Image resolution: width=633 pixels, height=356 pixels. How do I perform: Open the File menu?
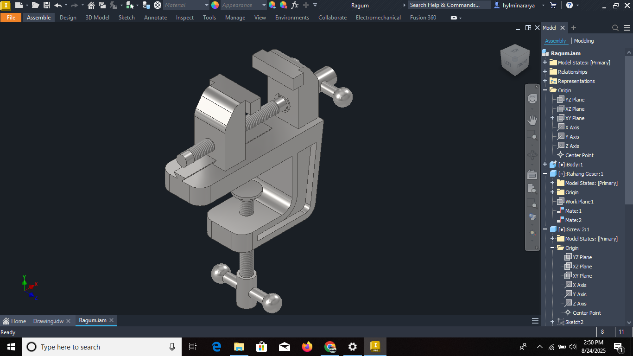coord(11,18)
